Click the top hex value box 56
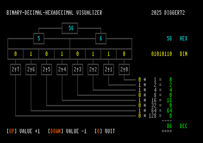 70,28
